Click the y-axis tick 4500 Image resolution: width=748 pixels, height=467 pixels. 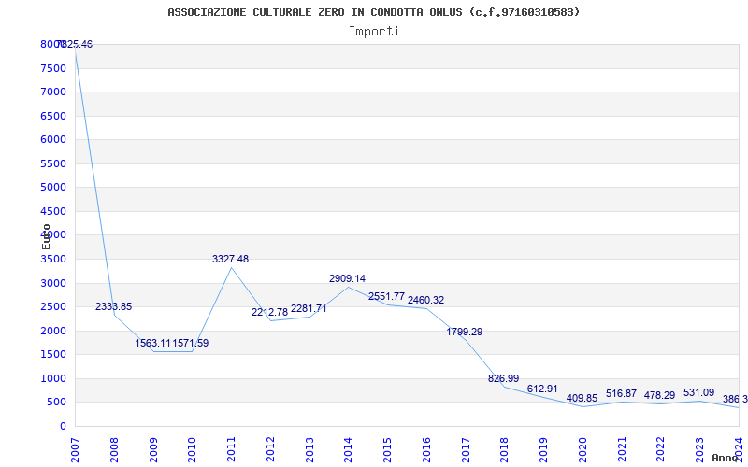click(x=53, y=211)
